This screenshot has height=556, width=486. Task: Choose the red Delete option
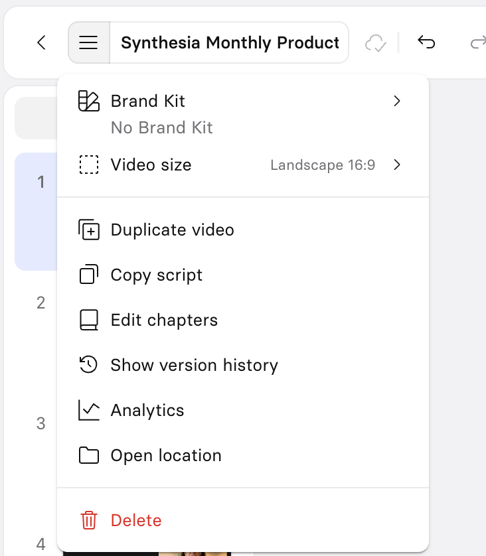point(243,520)
